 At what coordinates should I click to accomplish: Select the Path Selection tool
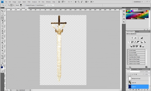click(x=2, y=50)
